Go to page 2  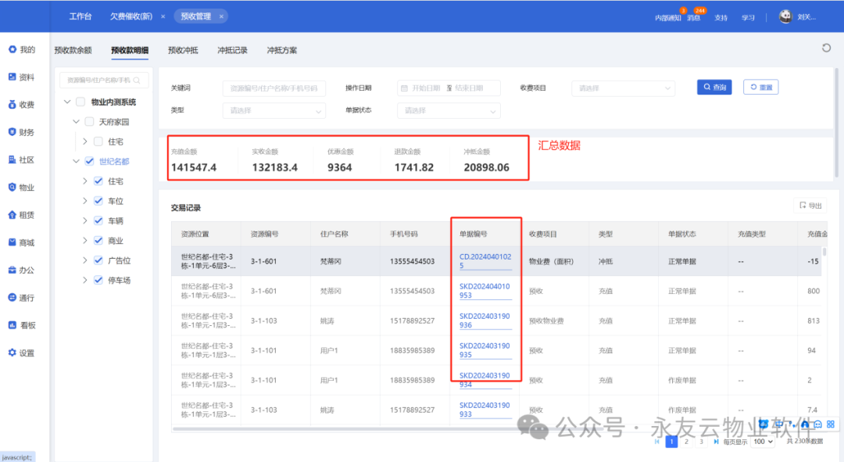686,442
